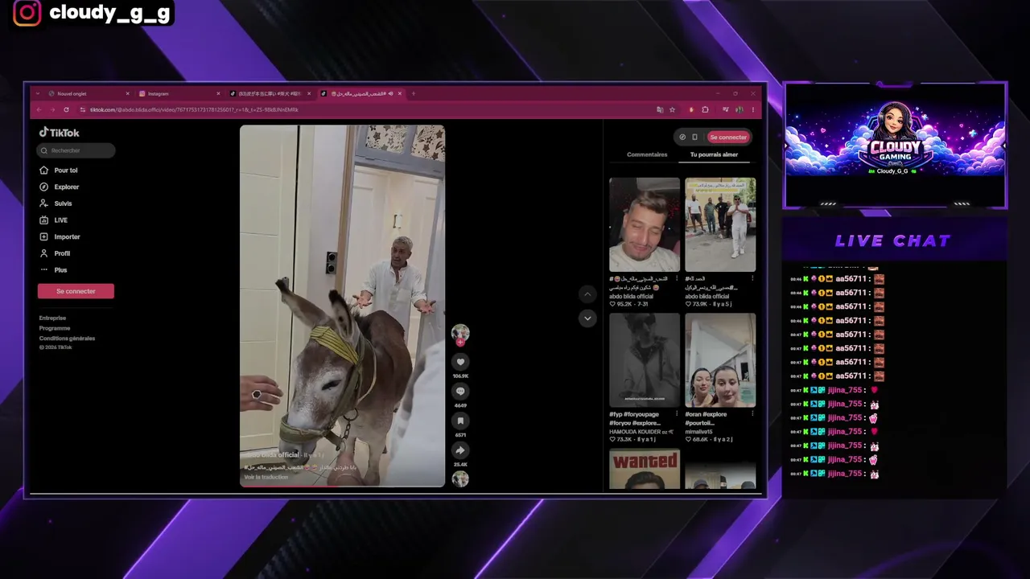1030x579 pixels.
Task: Close the Nouvel onglet browser tab
Action: tap(127, 93)
